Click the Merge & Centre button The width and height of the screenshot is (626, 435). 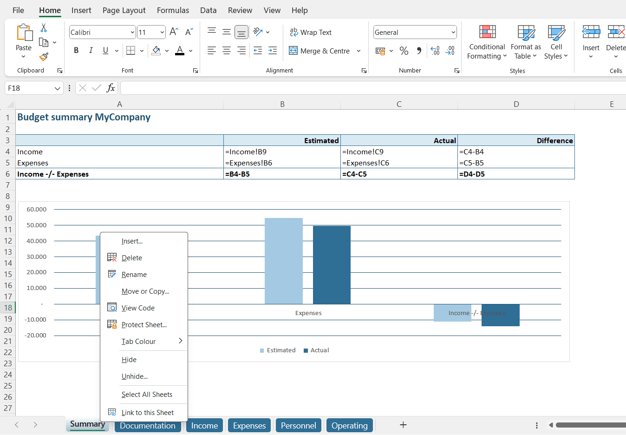[x=320, y=51]
